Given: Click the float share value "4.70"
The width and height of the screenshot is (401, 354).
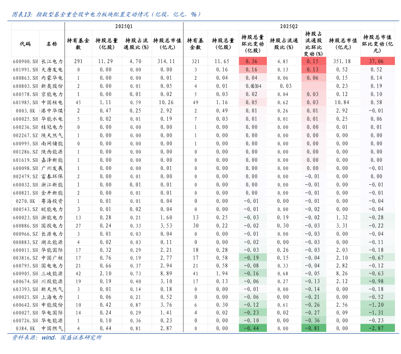Looking at the screenshot, I should tap(136, 61).
